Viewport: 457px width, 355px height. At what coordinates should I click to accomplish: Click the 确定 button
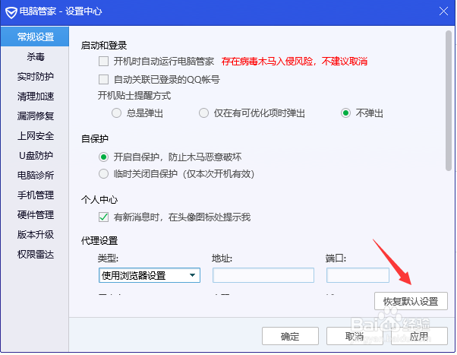tap(290, 336)
